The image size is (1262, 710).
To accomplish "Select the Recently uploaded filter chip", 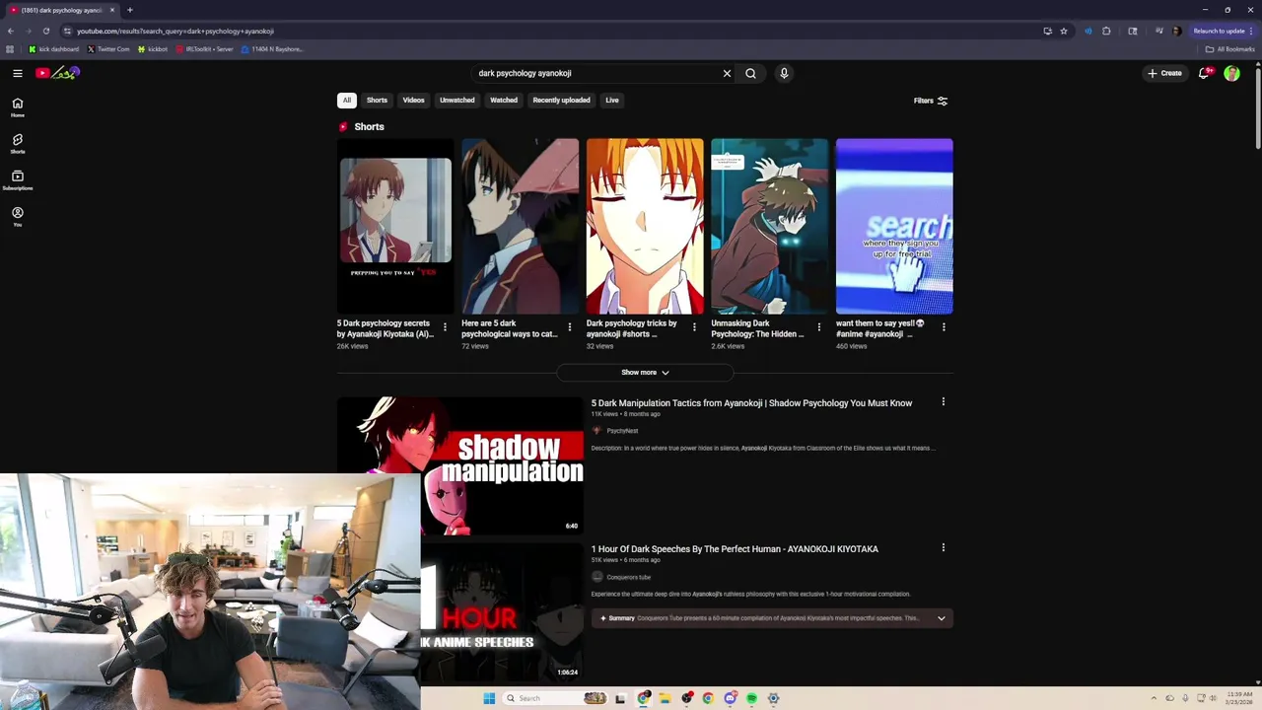I will [562, 100].
